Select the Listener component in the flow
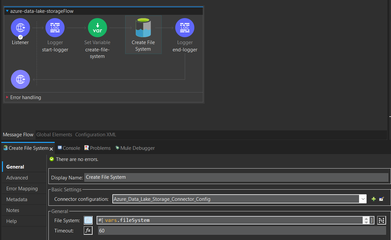Screen dimensions: 391x240 point(20,28)
